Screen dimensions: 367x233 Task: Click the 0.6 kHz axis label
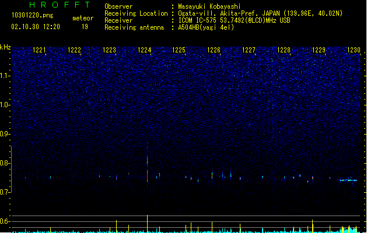[5, 221]
